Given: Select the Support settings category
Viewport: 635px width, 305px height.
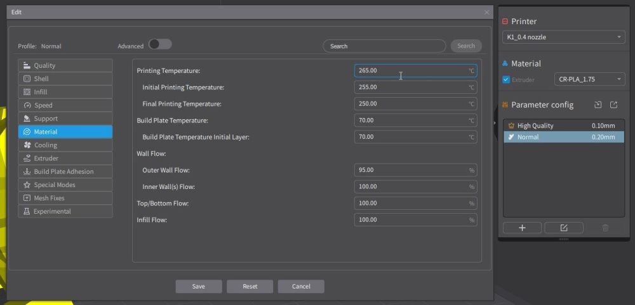Looking at the screenshot, I should [x=65, y=119].
